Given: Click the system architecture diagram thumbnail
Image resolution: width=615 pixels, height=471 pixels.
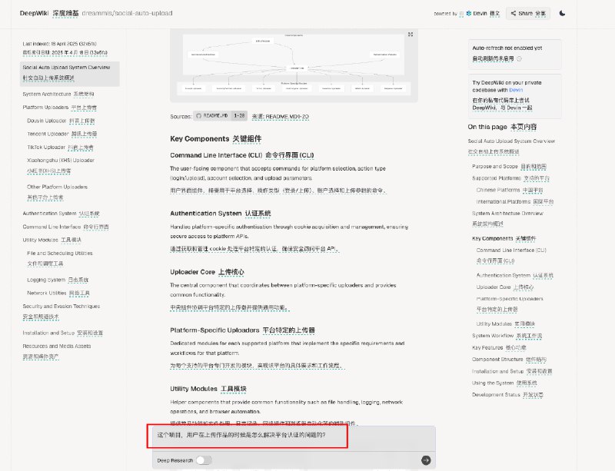Looking at the screenshot, I should pos(294,65).
